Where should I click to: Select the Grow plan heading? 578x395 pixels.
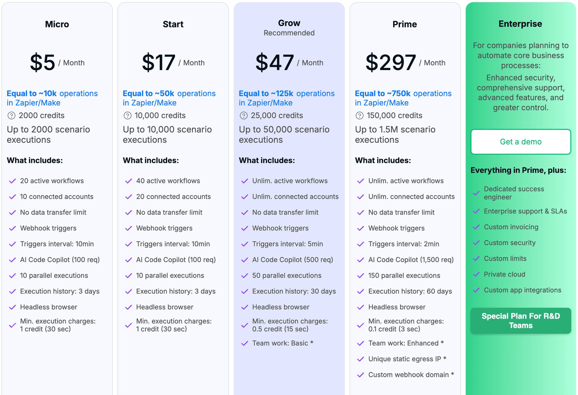[x=289, y=23]
